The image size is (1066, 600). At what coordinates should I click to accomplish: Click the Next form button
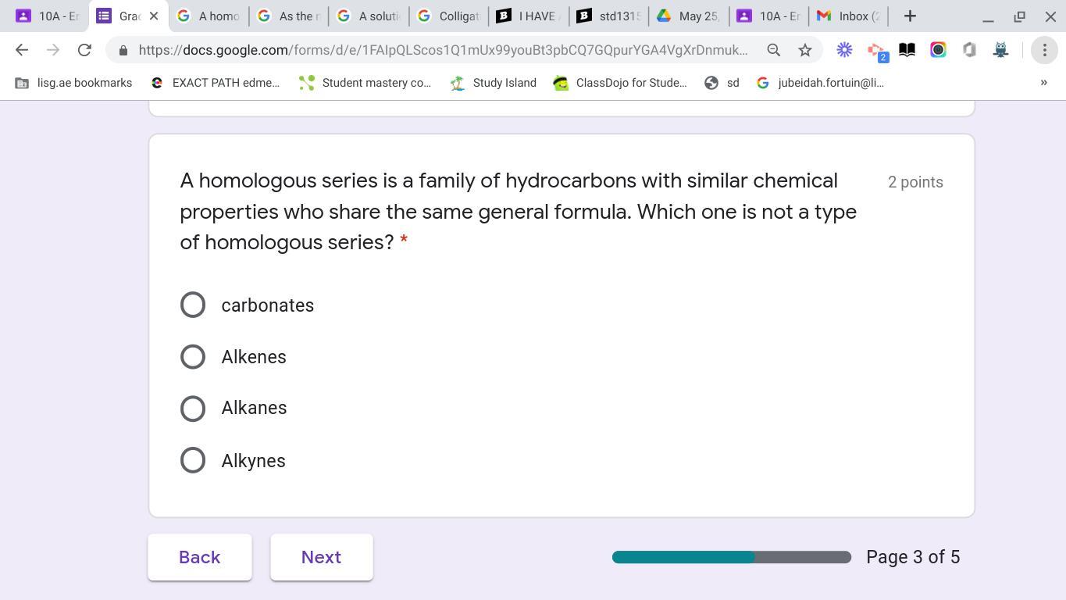322,557
